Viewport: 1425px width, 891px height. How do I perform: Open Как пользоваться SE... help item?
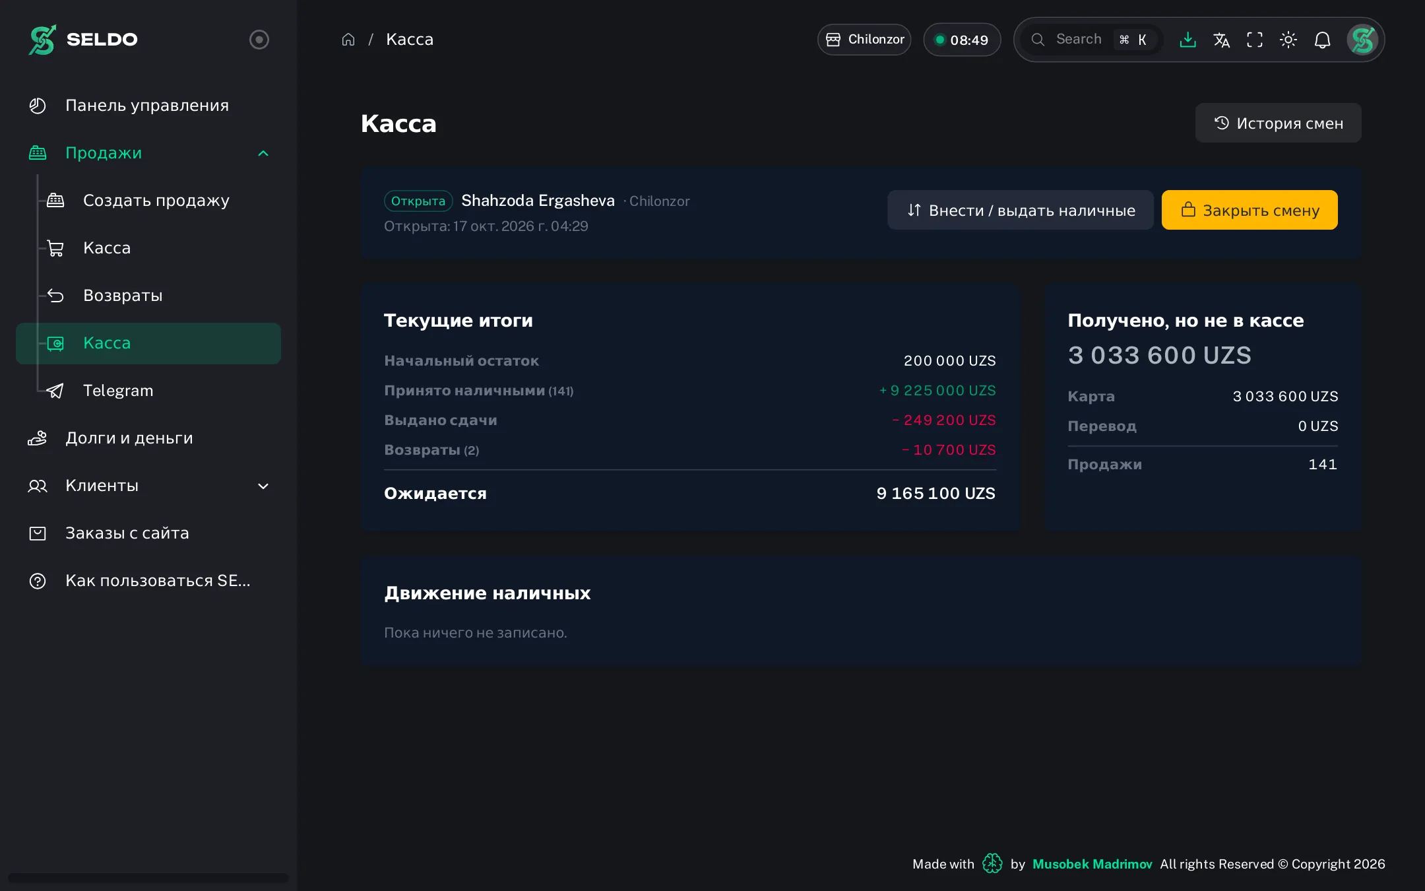pos(148,581)
